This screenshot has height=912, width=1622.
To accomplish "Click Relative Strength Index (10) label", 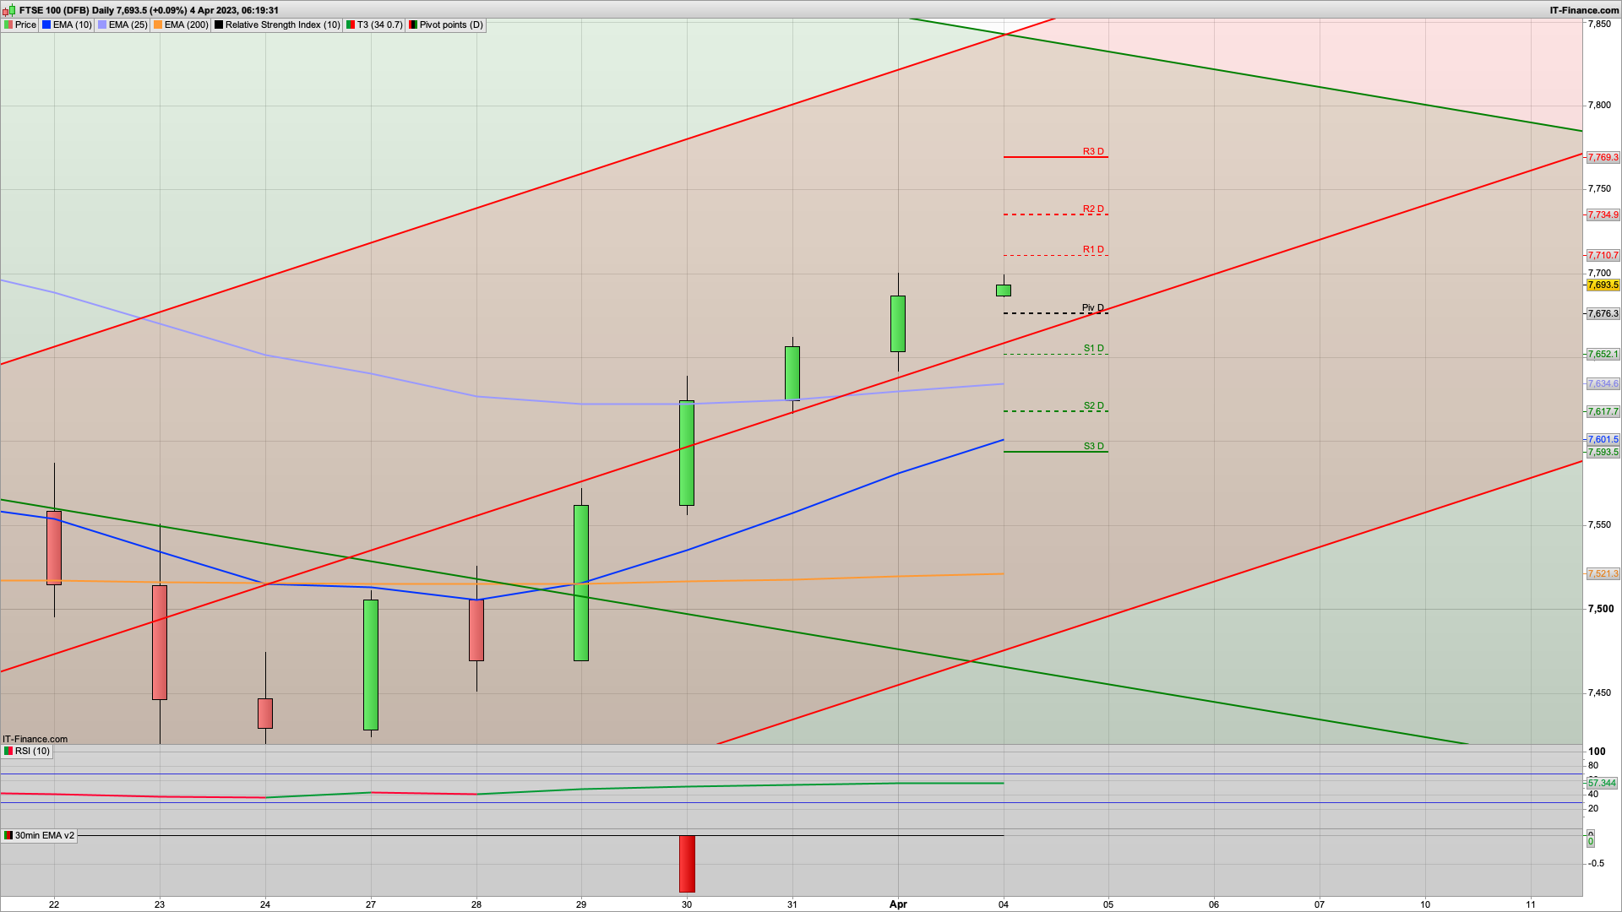I will [282, 24].
